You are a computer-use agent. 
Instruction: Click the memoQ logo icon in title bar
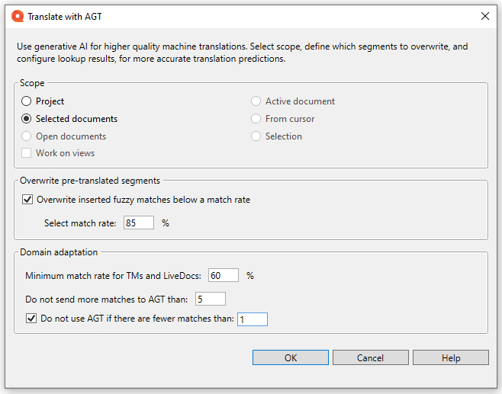pos(18,16)
